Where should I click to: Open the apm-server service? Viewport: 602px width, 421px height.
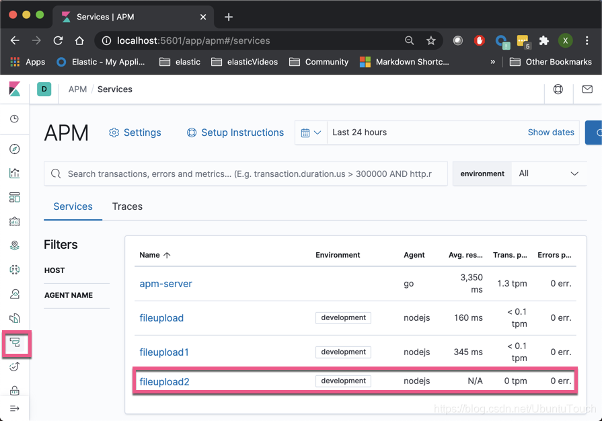(x=166, y=284)
